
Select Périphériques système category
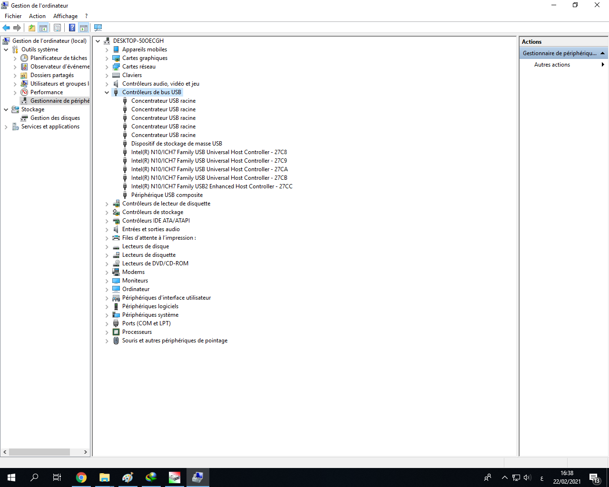[x=150, y=315]
